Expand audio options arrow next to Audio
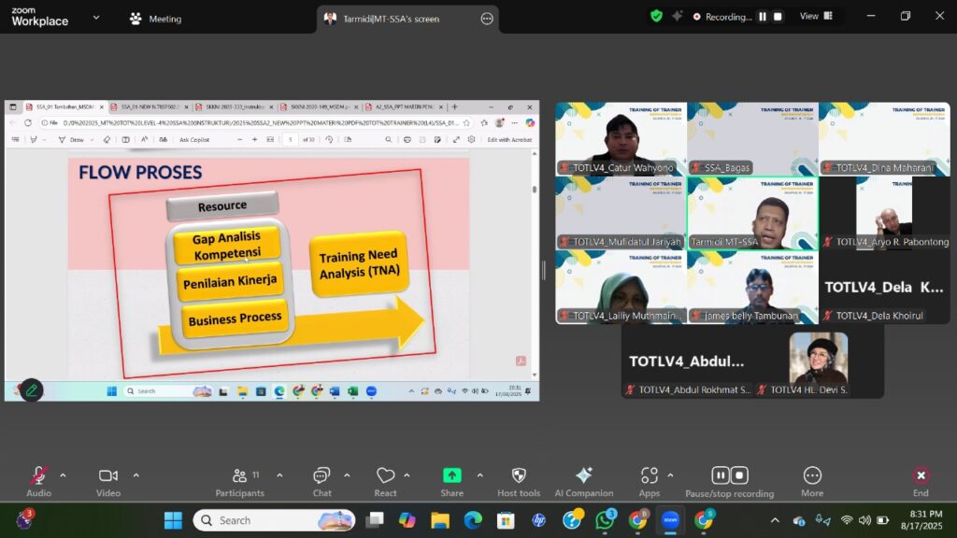957x538 pixels. (x=63, y=475)
